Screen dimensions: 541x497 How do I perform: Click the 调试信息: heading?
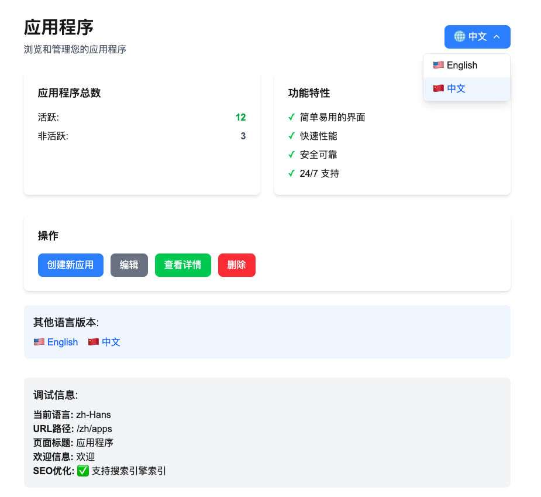pos(56,395)
